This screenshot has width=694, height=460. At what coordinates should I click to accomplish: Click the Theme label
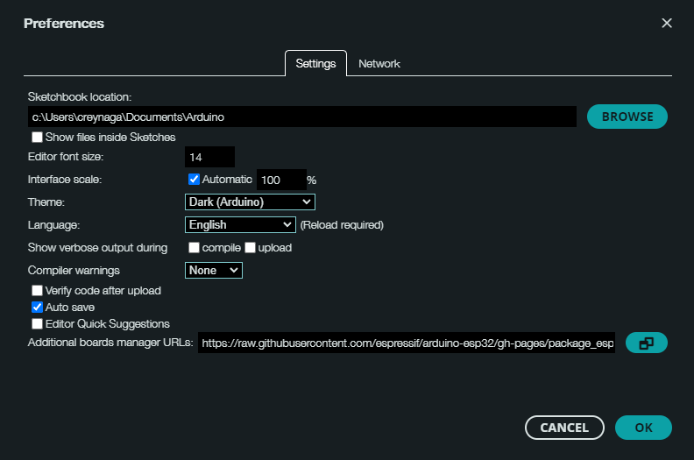click(46, 202)
